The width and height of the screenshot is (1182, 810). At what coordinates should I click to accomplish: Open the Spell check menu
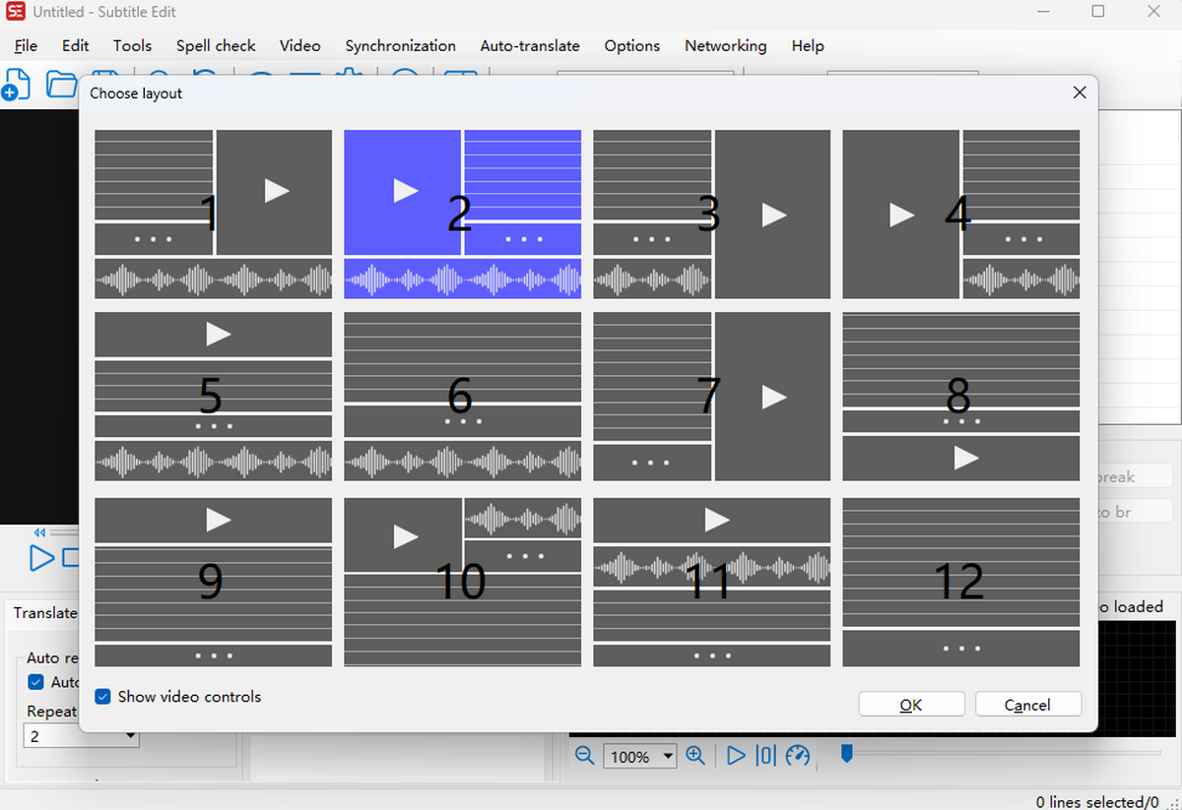pos(216,45)
